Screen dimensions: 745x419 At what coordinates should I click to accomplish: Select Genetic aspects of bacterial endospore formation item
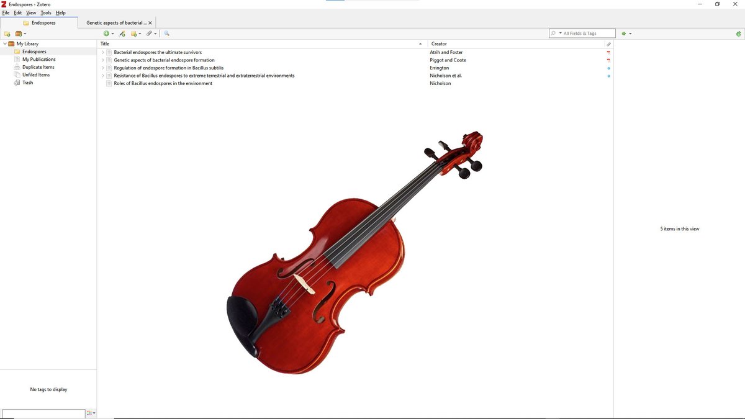coord(164,60)
